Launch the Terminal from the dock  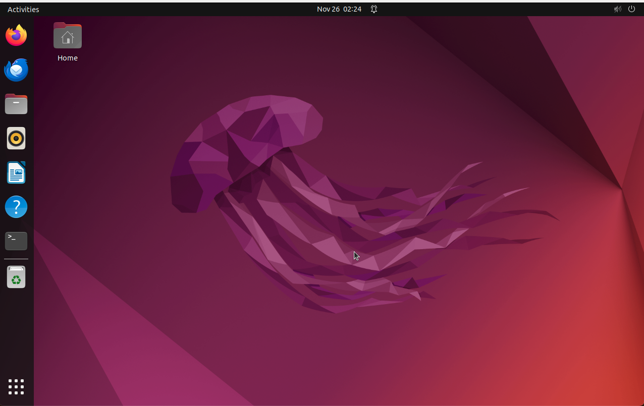coord(16,241)
